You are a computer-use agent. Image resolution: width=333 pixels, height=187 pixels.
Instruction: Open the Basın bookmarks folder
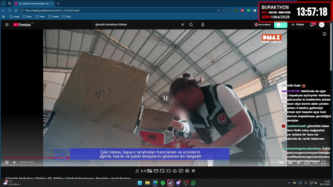[28, 17]
